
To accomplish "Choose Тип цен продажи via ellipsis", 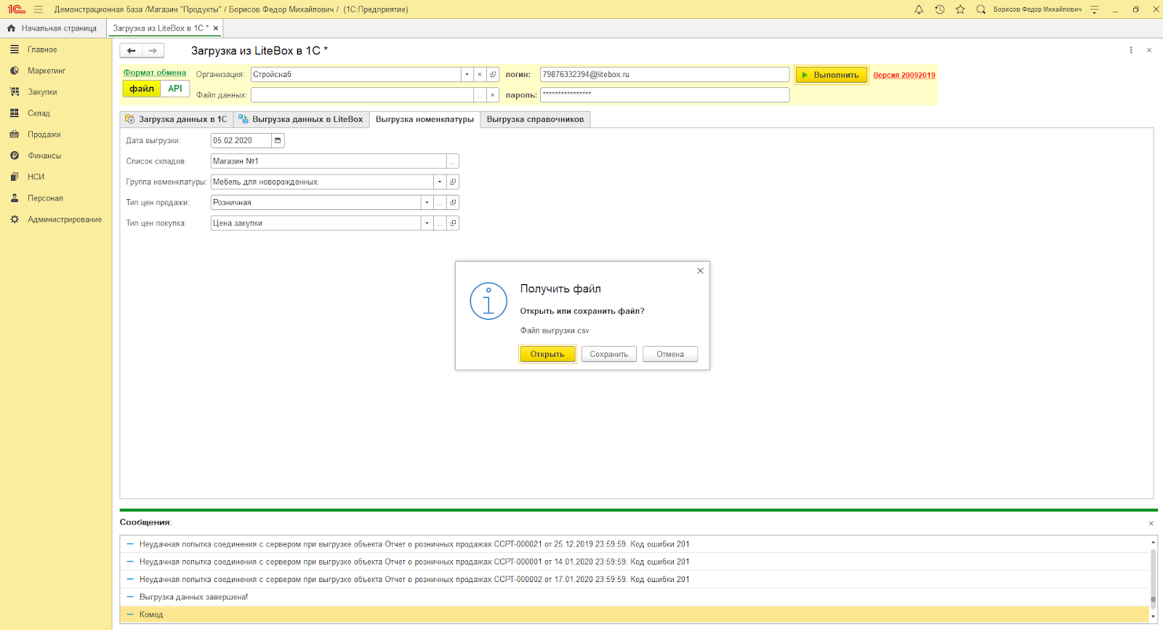I will tap(440, 203).
